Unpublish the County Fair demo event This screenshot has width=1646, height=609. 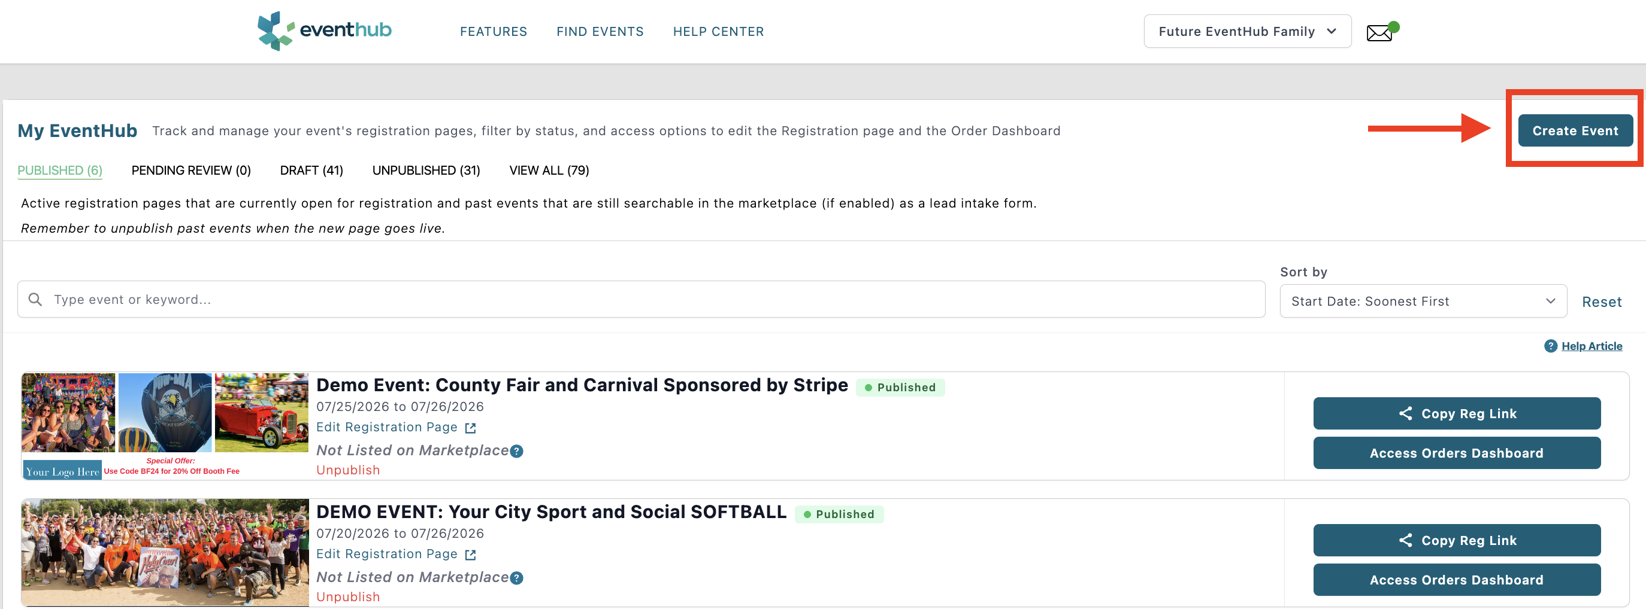click(x=347, y=470)
